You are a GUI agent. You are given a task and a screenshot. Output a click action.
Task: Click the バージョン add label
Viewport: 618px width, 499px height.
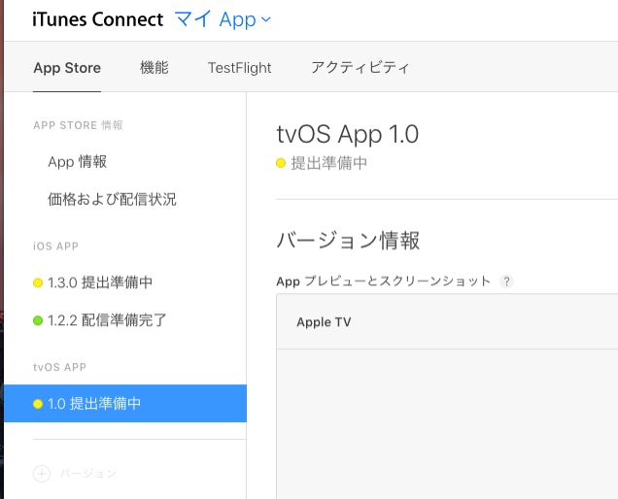[x=88, y=474]
